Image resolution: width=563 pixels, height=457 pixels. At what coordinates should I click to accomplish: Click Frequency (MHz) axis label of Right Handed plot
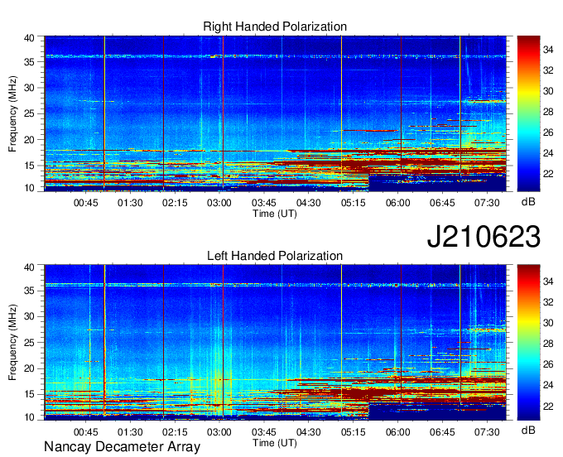click(x=12, y=113)
